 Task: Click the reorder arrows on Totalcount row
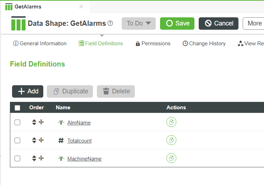(x=34, y=140)
